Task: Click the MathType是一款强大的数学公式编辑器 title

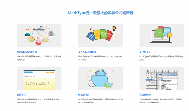Action: pos(100,13)
